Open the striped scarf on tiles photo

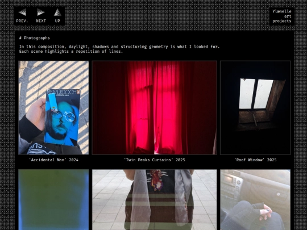[155, 200]
